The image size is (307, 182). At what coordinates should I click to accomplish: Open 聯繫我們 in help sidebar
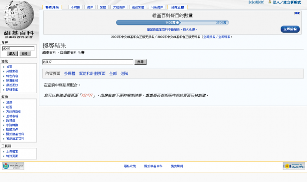(x=12, y=130)
